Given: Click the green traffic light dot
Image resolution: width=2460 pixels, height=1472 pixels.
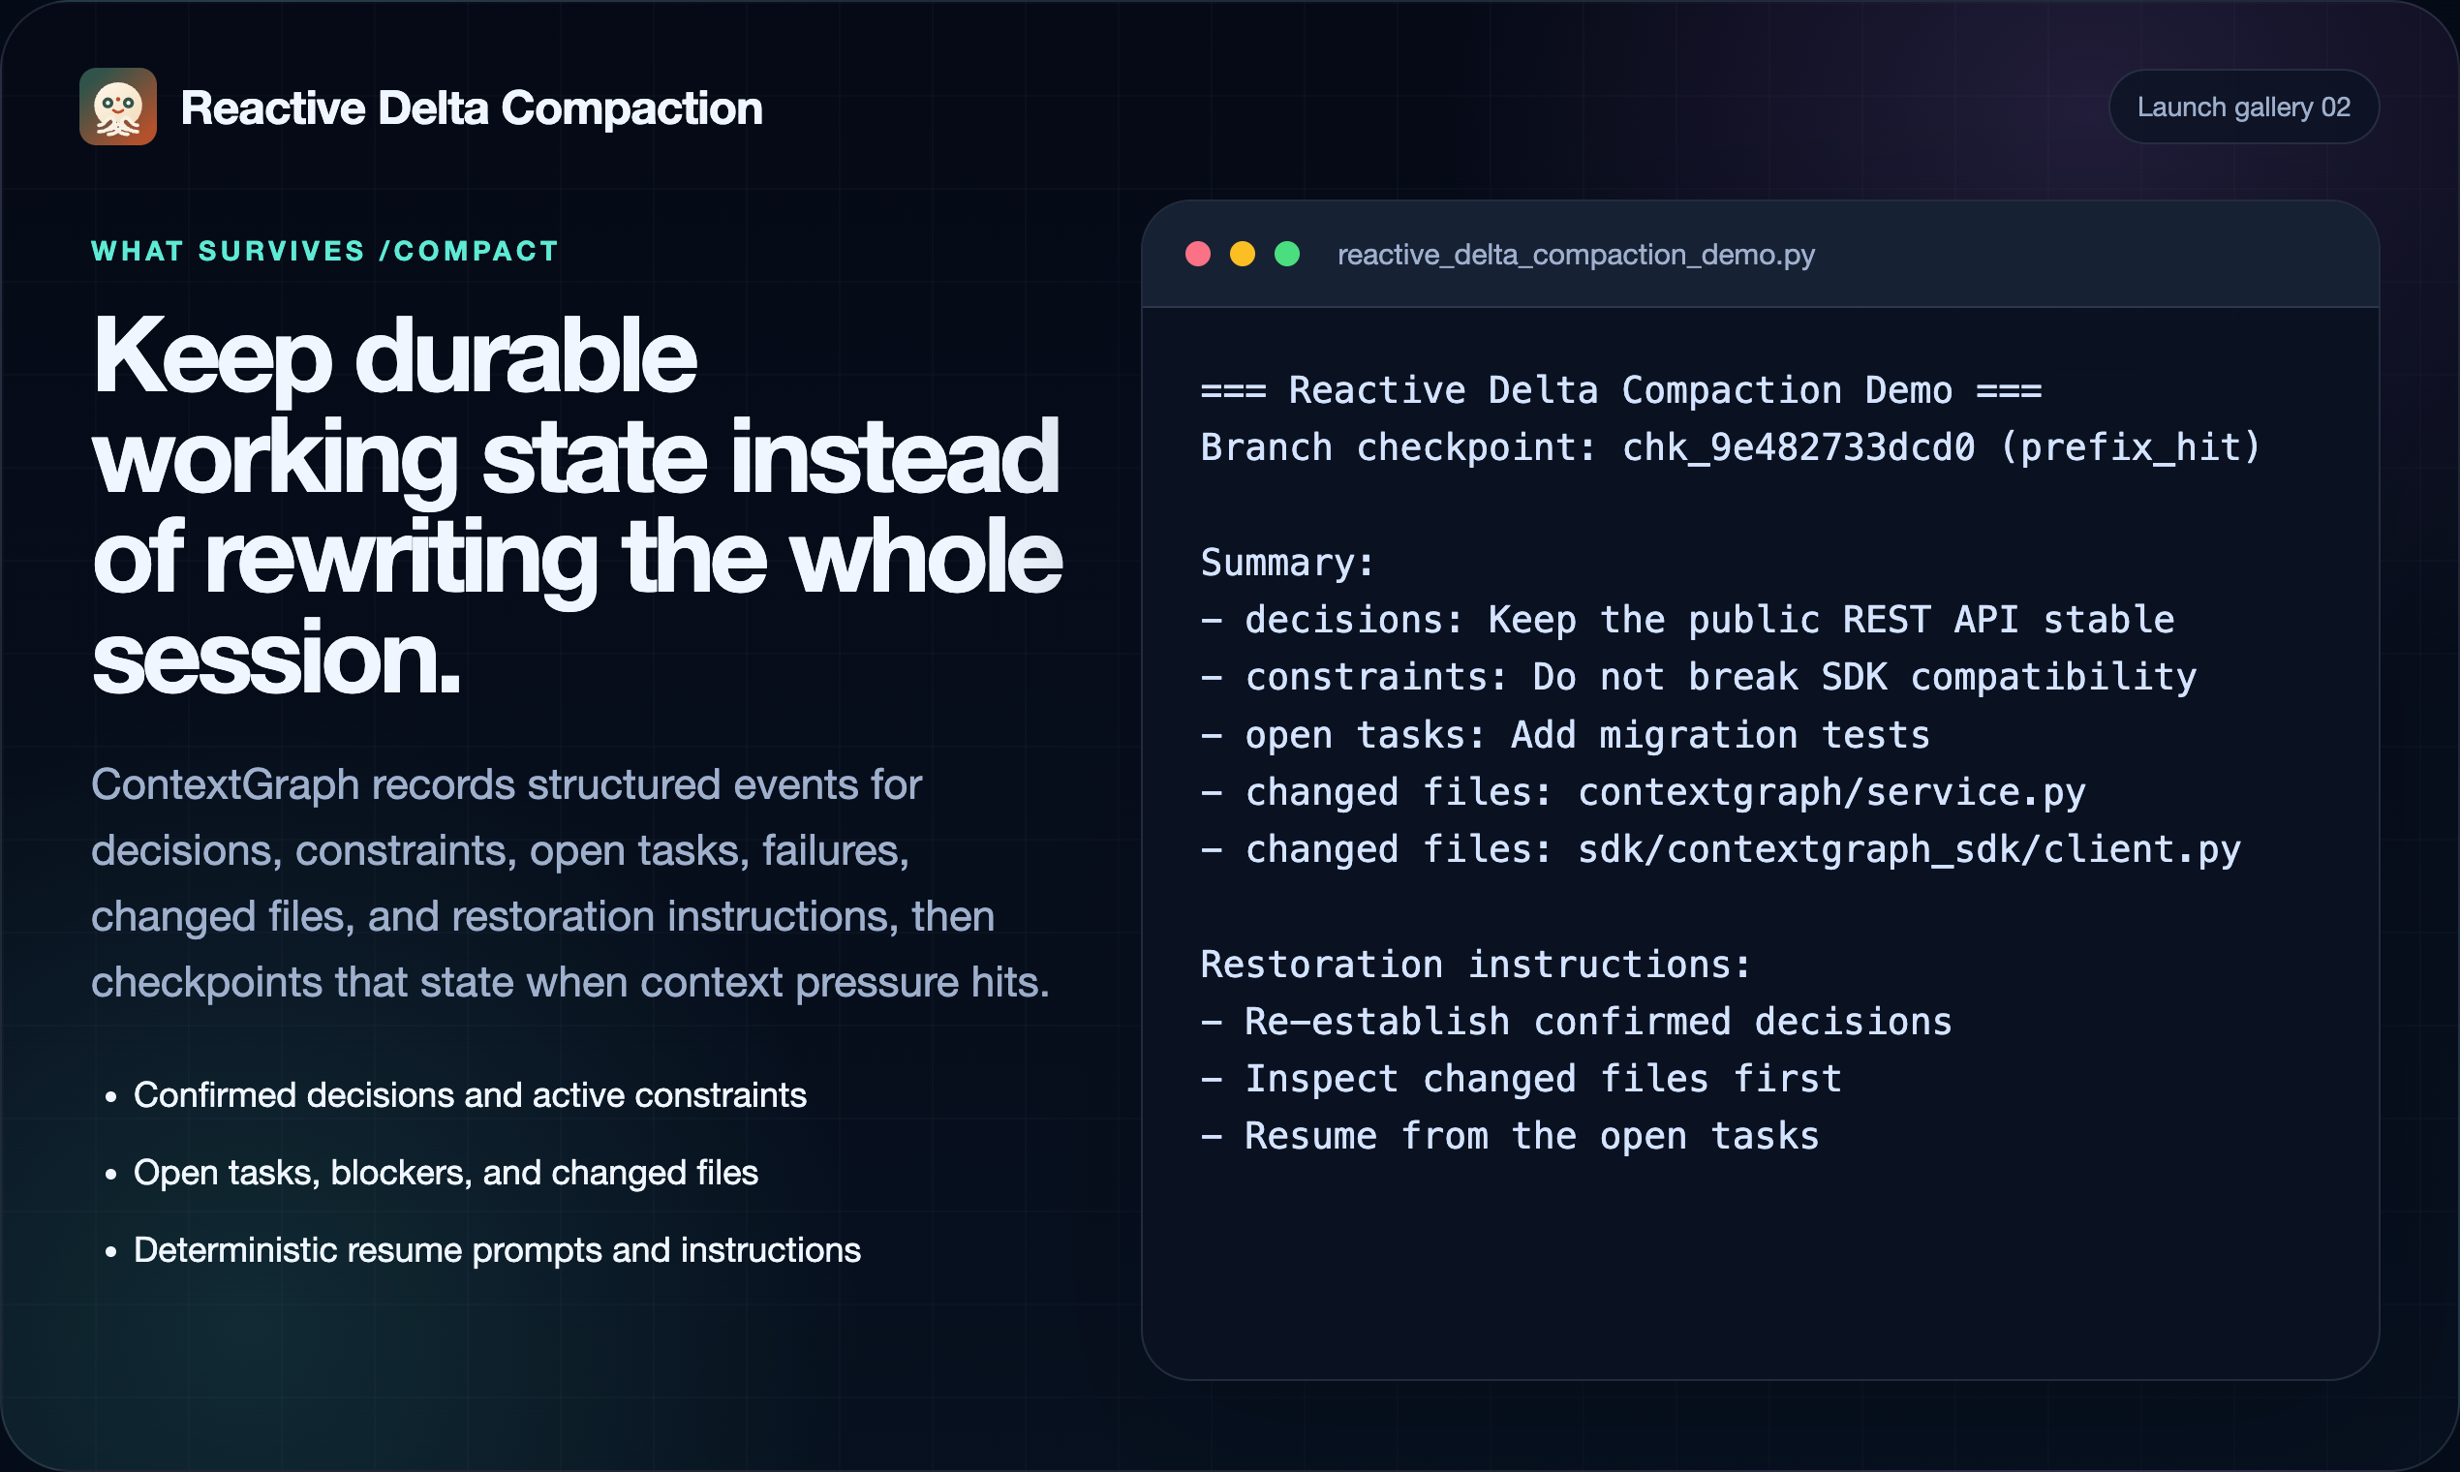Looking at the screenshot, I should click(1286, 254).
